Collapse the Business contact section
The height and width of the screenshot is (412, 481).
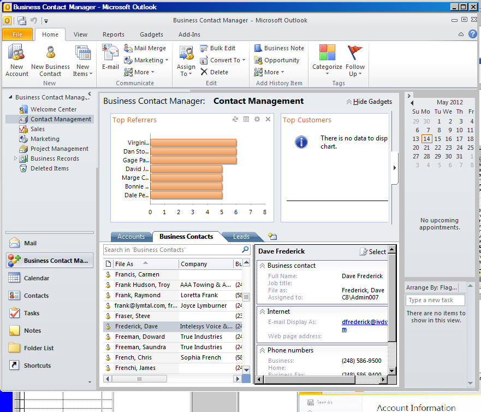pyautogui.click(x=262, y=266)
